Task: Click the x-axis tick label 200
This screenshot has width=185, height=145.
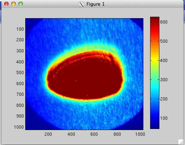Action: pyautogui.click(x=48, y=134)
